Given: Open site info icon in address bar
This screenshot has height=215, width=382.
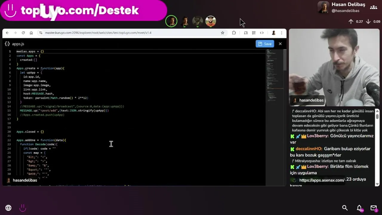Looking at the screenshot, I should tap(41, 33).
